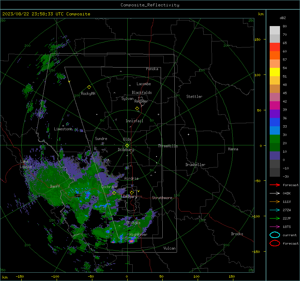The image size is (300, 281).
Task: Click the red forecast arrow in legend
Action: pyautogui.click(x=275, y=185)
